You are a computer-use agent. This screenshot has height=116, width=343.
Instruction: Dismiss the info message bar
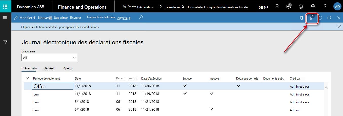point(339,27)
